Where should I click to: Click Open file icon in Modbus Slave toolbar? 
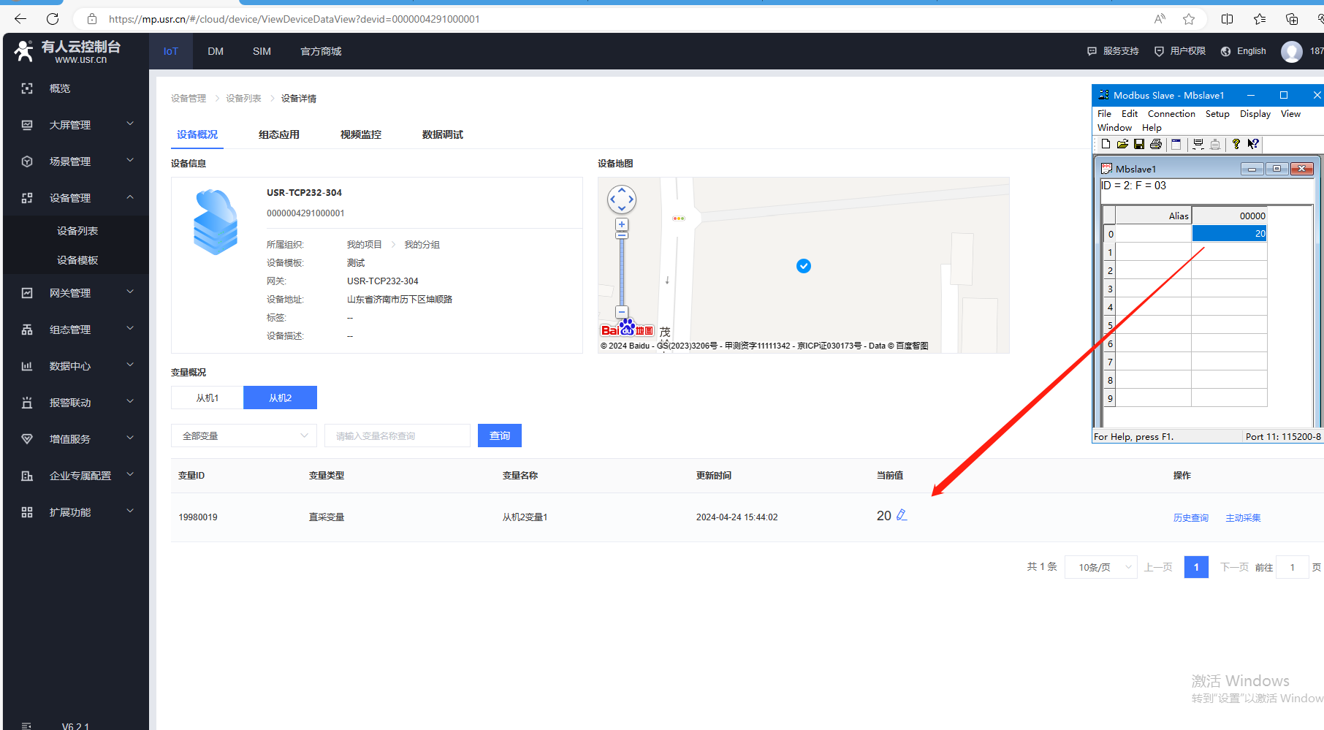1122,144
